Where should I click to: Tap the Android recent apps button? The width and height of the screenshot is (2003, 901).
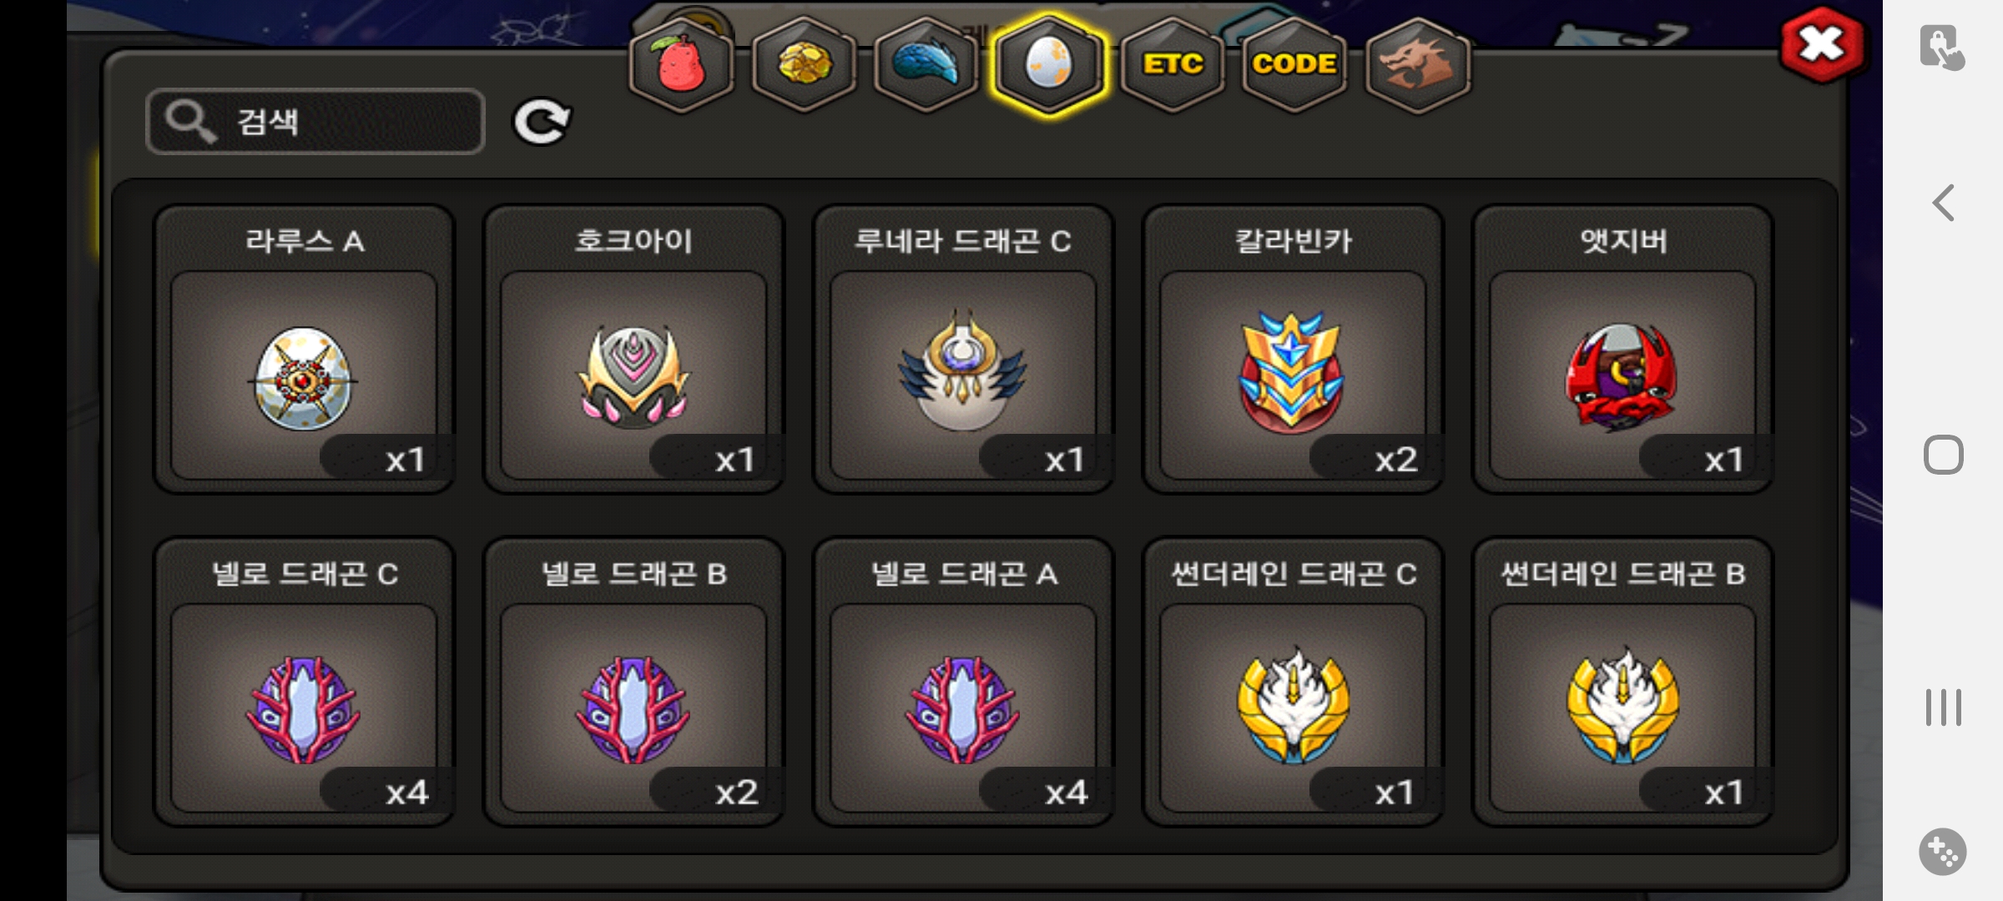pyautogui.click(x=1944, y=707)
